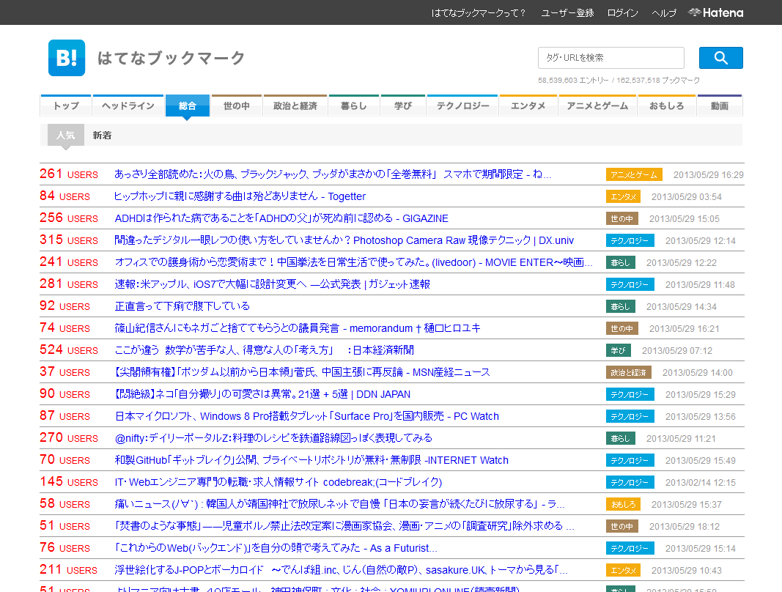
Task: Open the 暮らし tab
Action: tap(353, 106)
